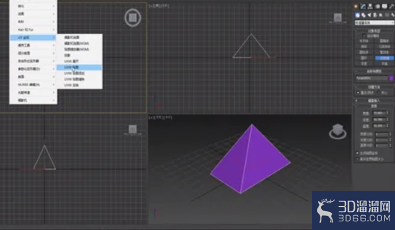Choose the UVW Unwrap entry in submenu
The image size is (395, 230).
[x=79, y=61]
